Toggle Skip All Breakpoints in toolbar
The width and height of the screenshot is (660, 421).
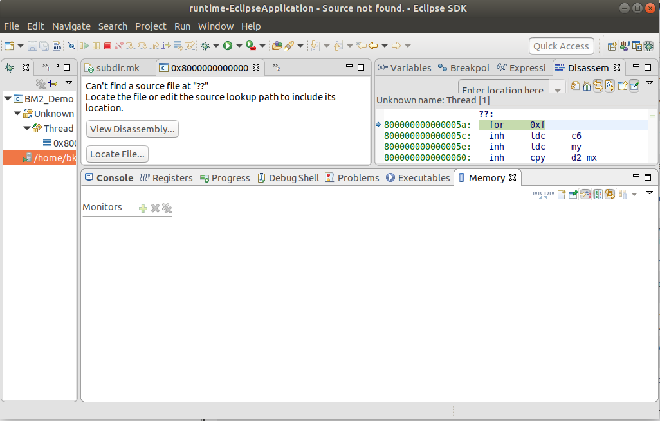[x=71, y=46]
